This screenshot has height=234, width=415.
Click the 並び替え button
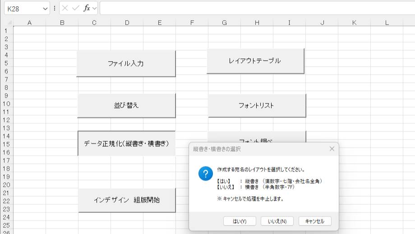[126, 106]
